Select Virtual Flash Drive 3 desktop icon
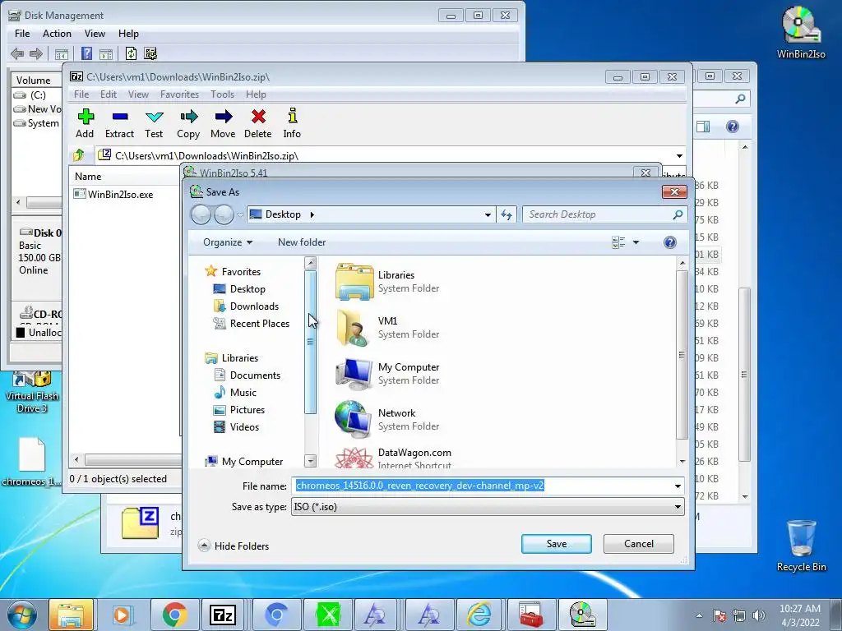 tap(32, 392)
